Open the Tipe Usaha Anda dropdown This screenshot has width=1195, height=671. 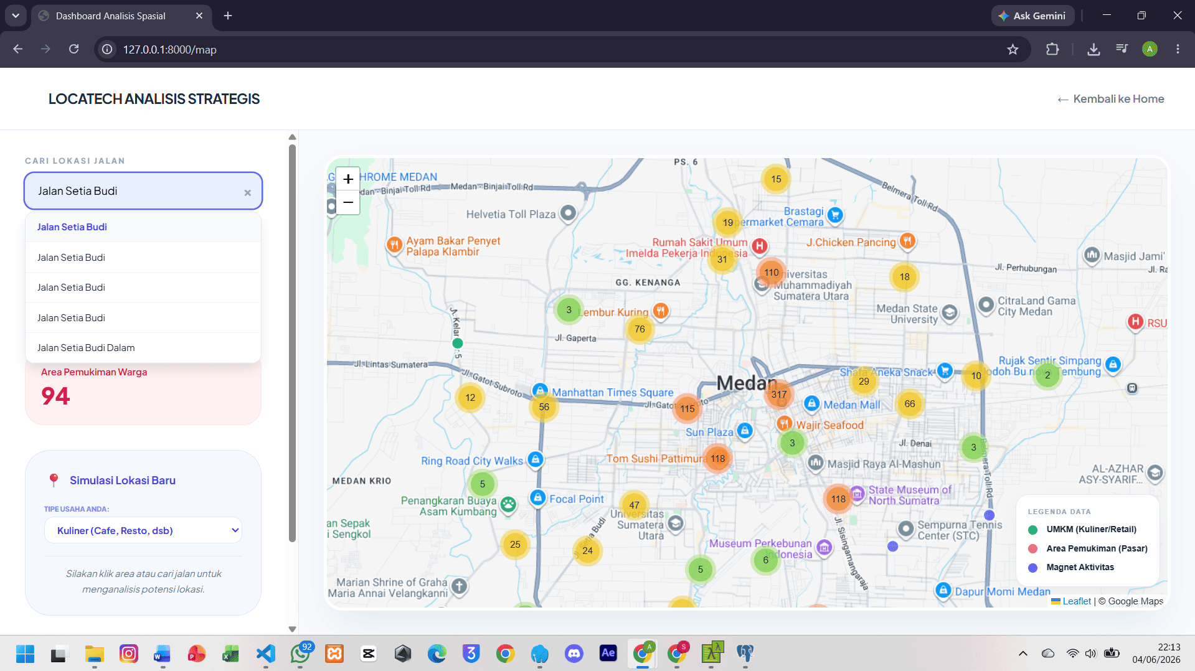(x=143, y=530)
